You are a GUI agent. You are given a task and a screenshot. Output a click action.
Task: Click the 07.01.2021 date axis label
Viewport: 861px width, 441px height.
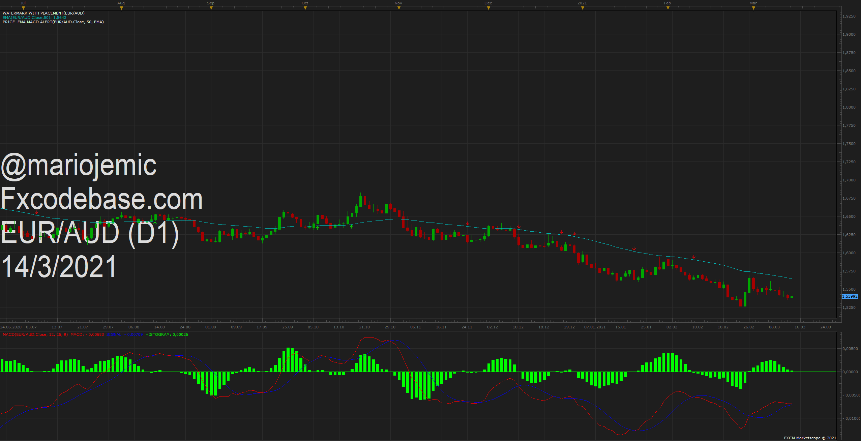point(595,327)
